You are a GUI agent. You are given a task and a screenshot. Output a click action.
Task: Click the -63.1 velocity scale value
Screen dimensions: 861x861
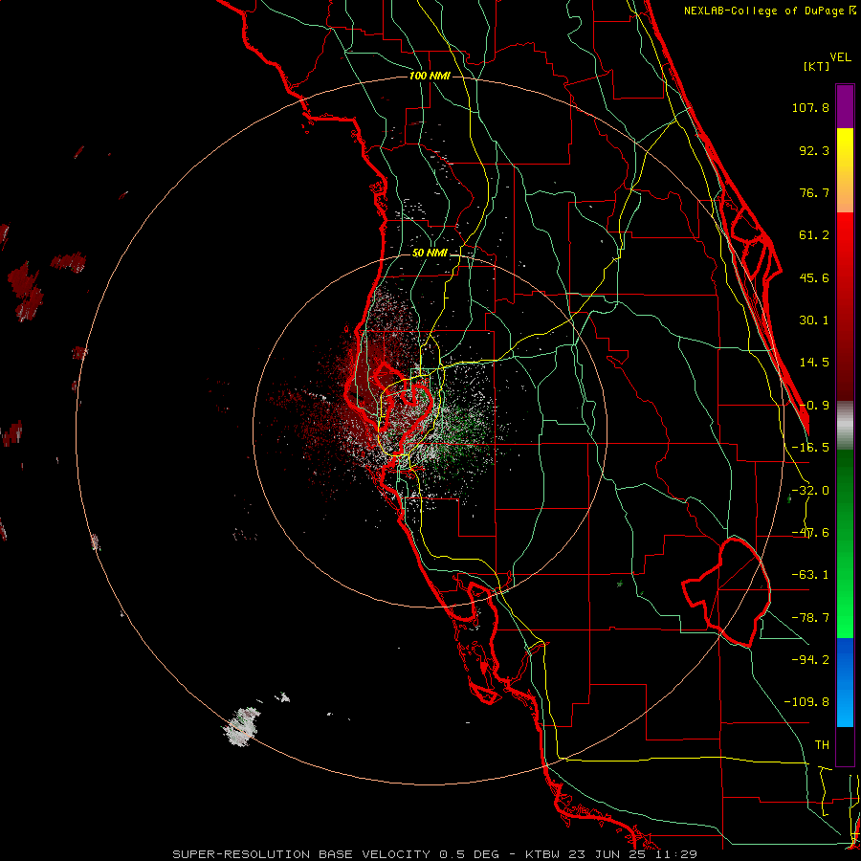coord(810,575)
